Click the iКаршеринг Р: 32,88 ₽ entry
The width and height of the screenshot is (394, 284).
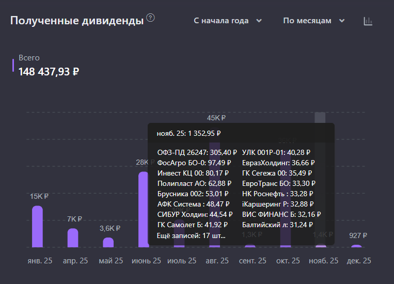(278, 204)
